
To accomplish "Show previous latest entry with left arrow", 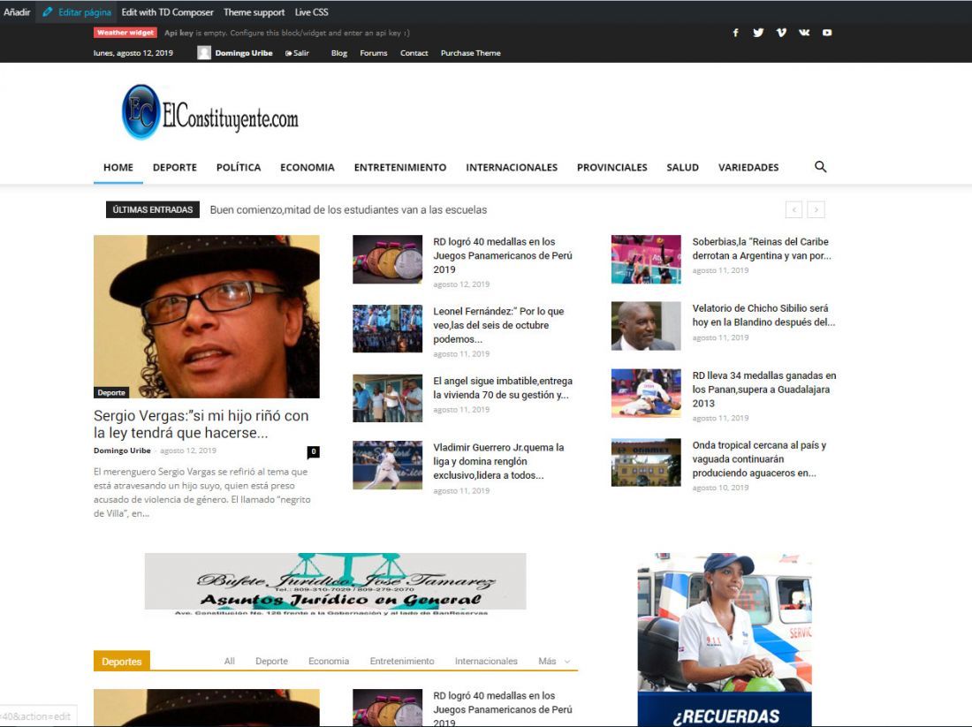I will click(794, 209).
